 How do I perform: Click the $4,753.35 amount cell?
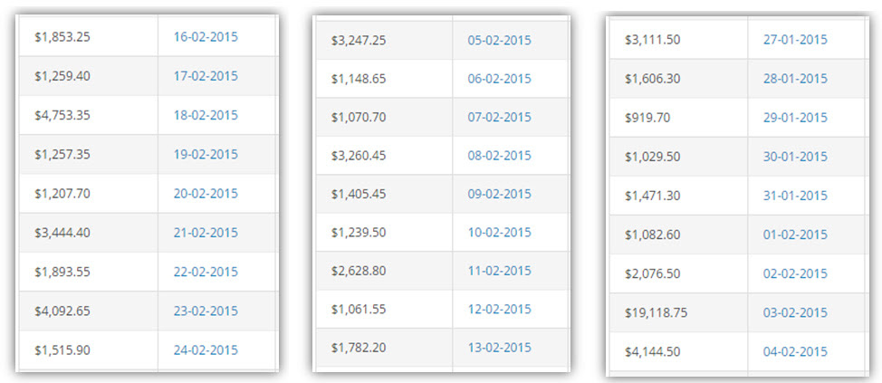[89, 115]
